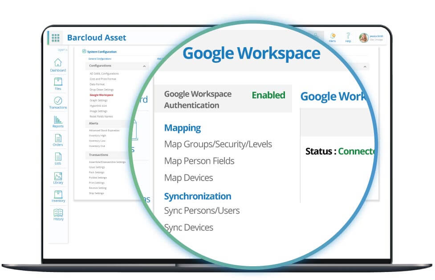Click the System Configuration gear icon
This screenshot has height=280, width=435.
pyautogui.click(x=84, y=51)
